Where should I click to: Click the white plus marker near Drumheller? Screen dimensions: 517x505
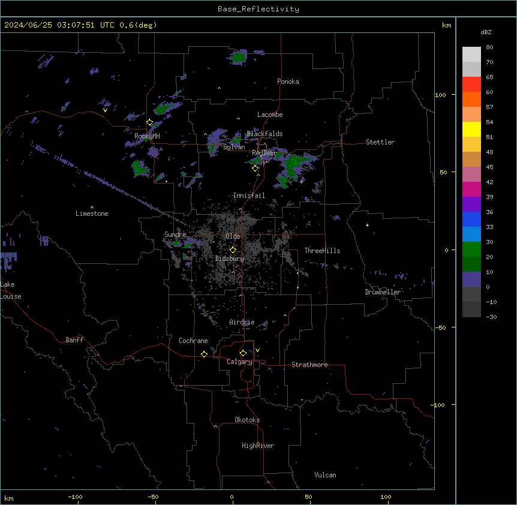(x=367, y=225)
